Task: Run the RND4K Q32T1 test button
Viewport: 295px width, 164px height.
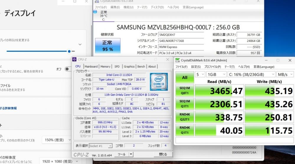Action: coord(185,117)
